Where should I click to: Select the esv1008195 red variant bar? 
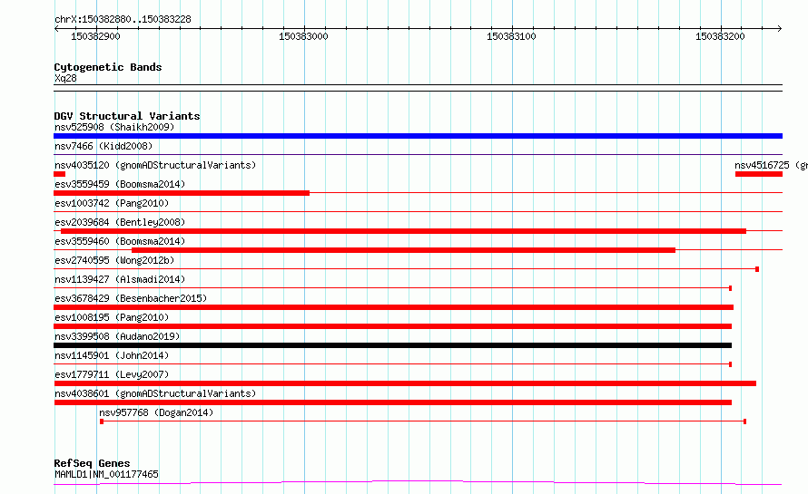393,326
